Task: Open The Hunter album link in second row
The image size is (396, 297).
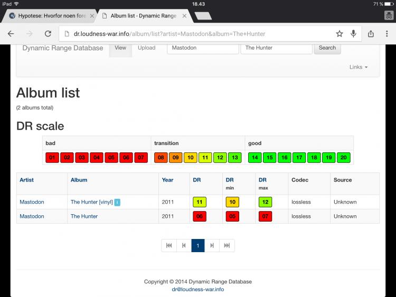Action: [84, 216]
